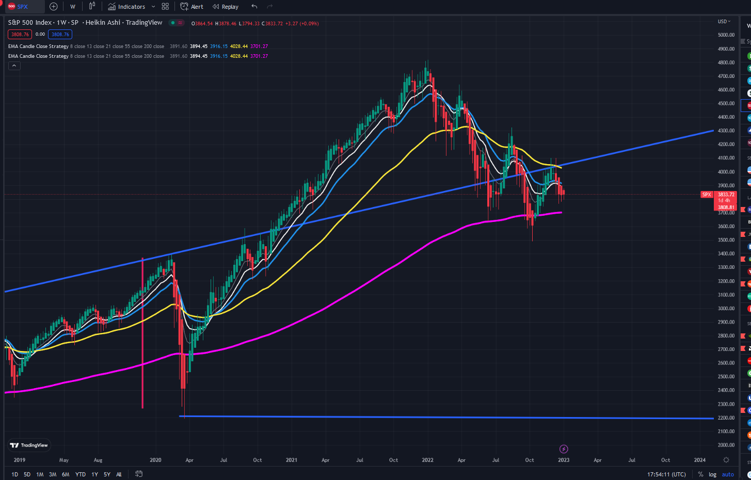This screenshot has height=480, width=751.
Task: Open the candlestick chart type selector
Action: pos(92,6)
